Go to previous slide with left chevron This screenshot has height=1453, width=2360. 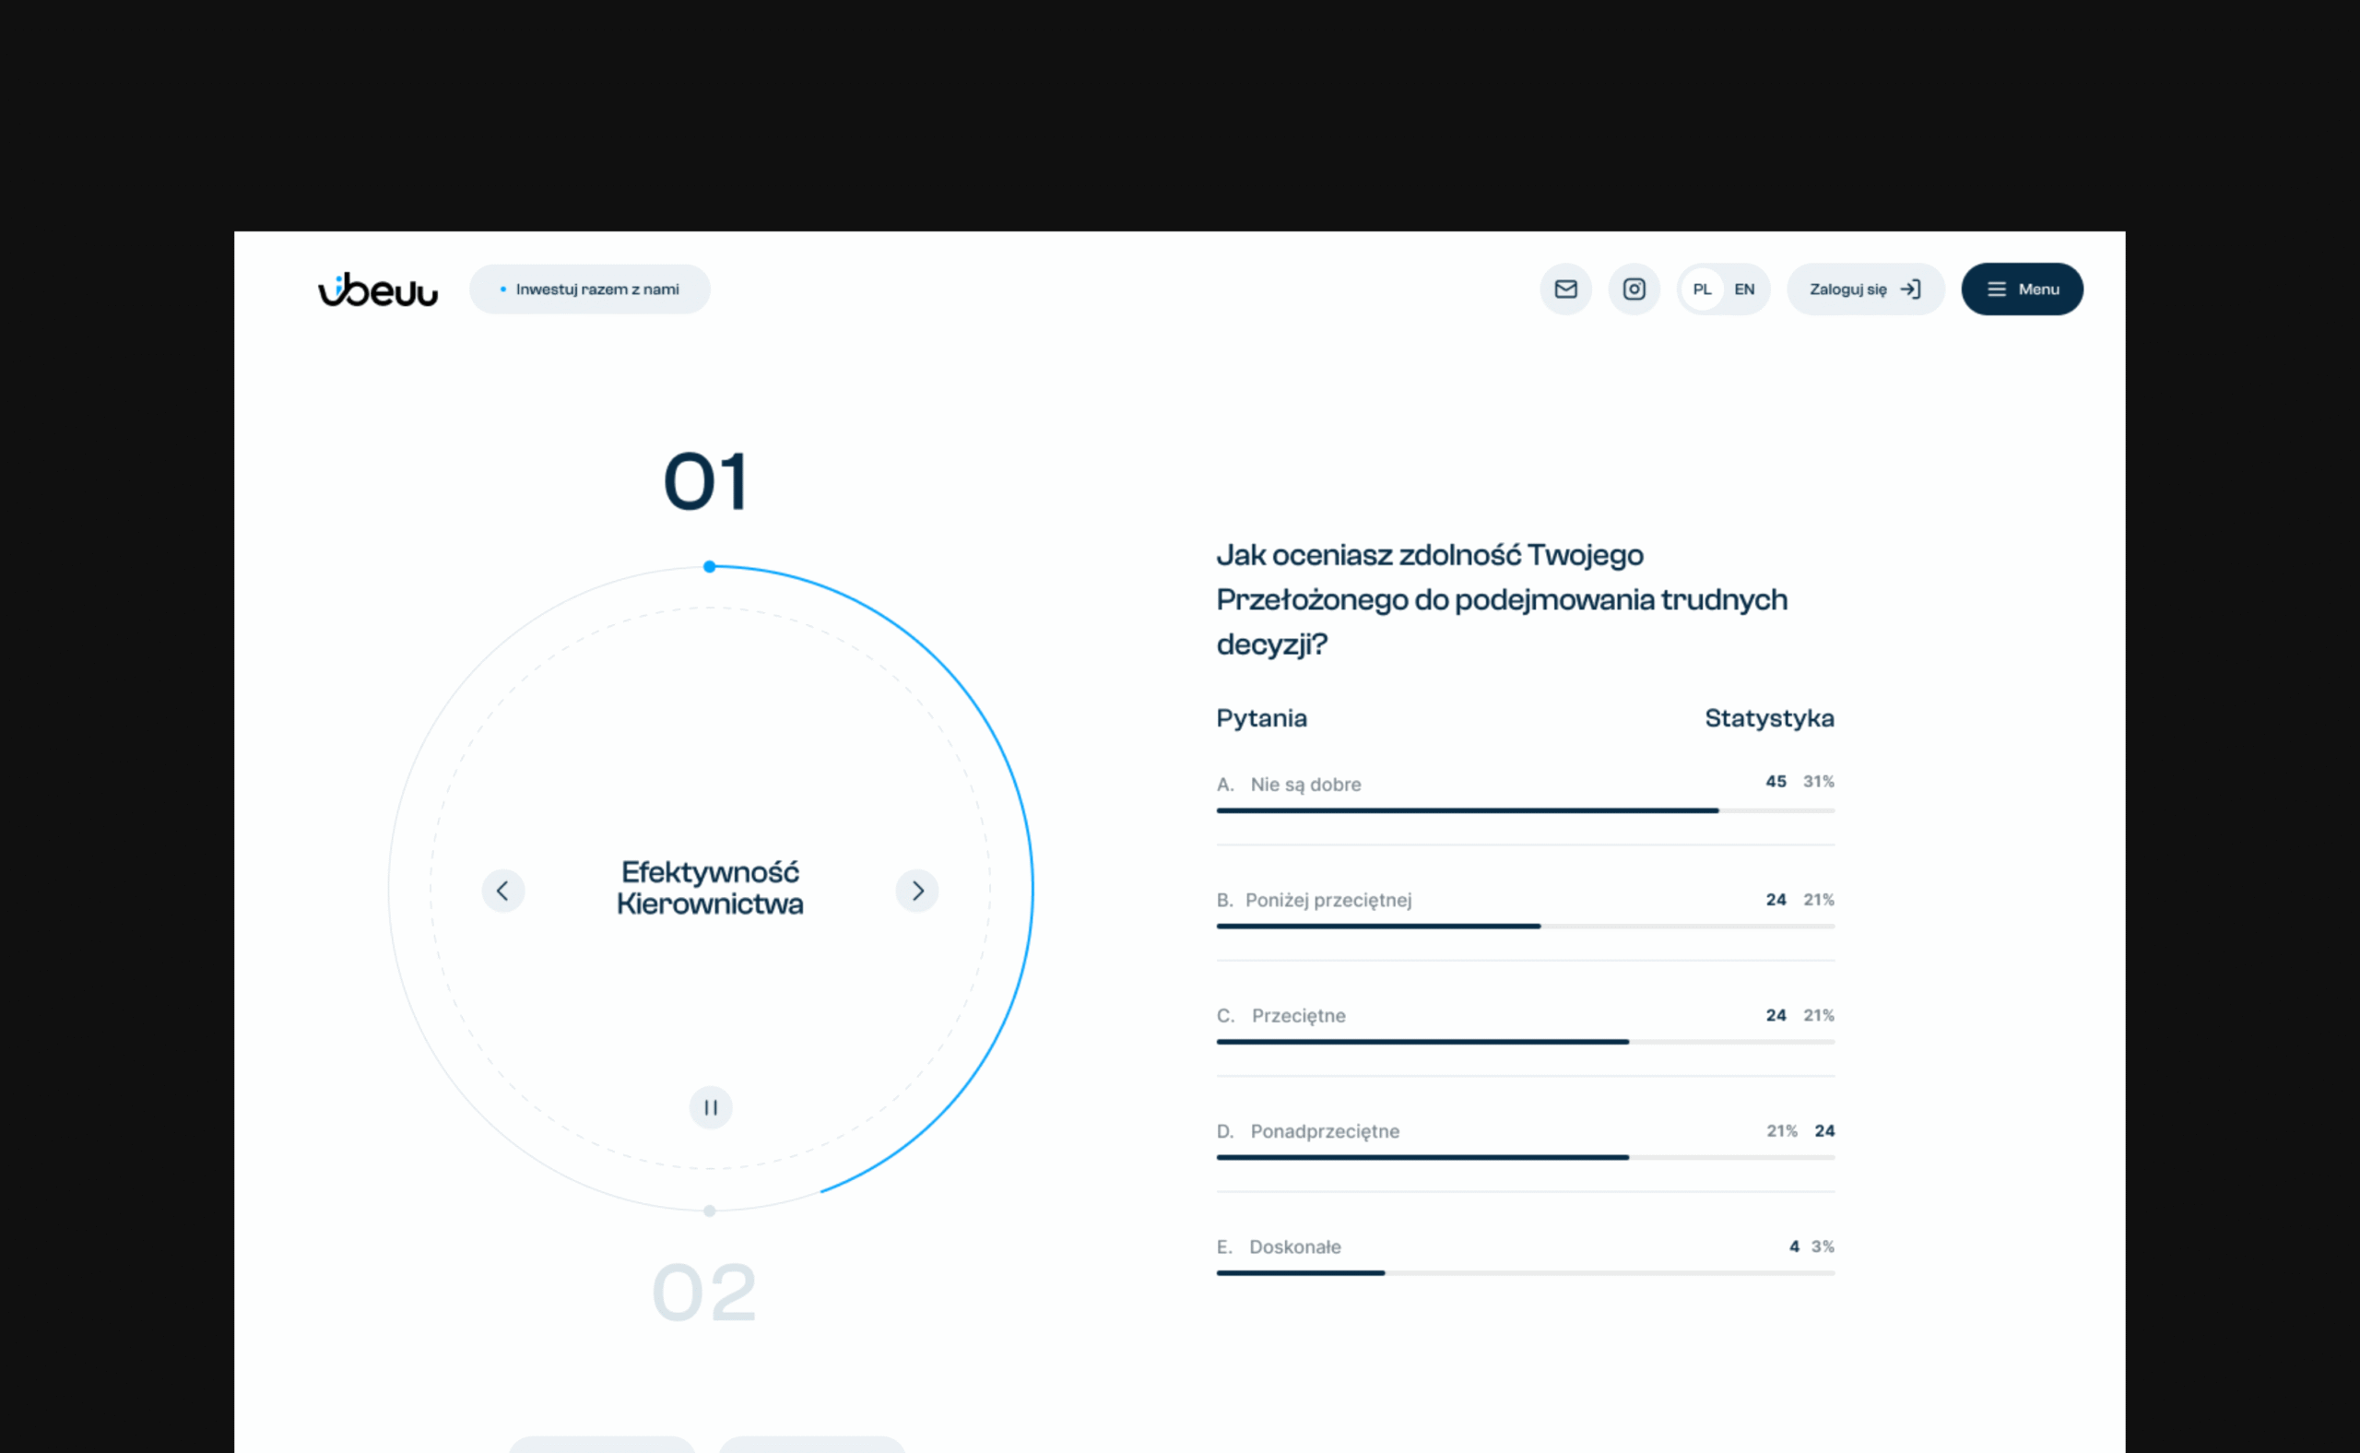(x=502, y=891)
